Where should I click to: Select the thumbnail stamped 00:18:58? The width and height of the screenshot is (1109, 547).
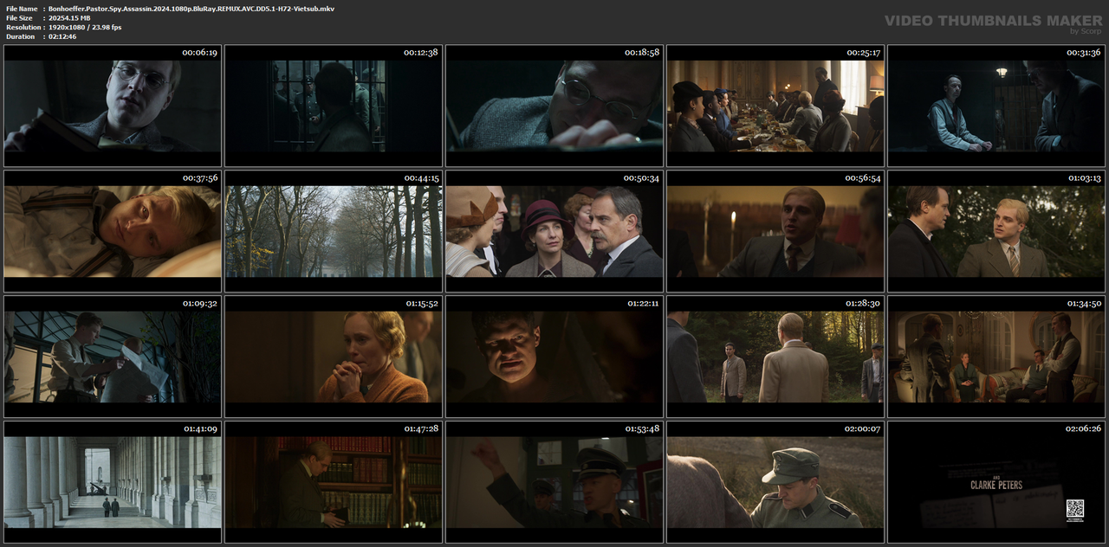click(554, 106)
